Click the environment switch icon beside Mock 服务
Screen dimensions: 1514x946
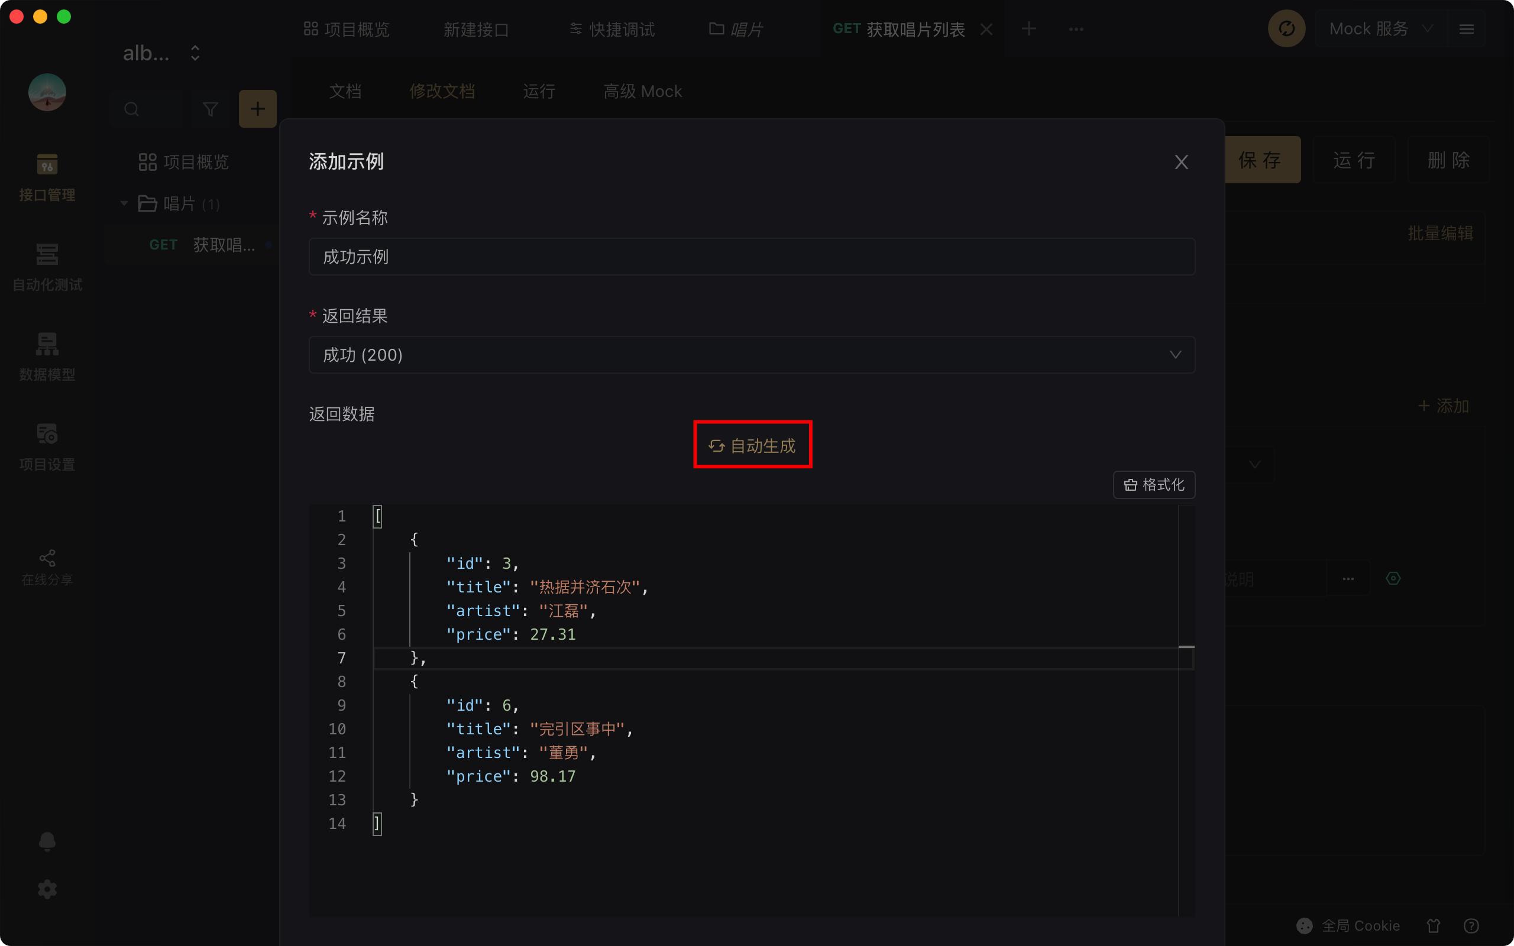pyautogui.click(x=1286, y=28)
